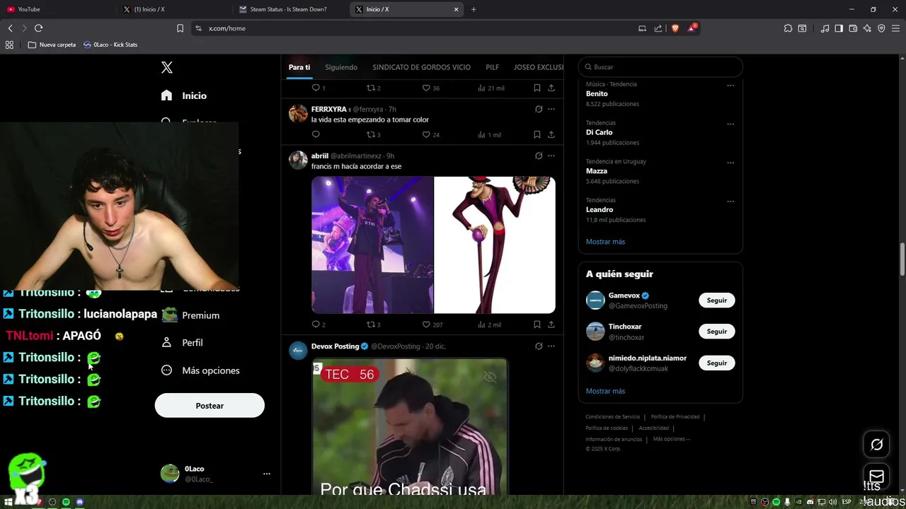The height and width of the screenshot is (509, 906).
Task: Follow Tinchoxar with Seguir button
Action: pyautogui.click(x=717, y=332)
